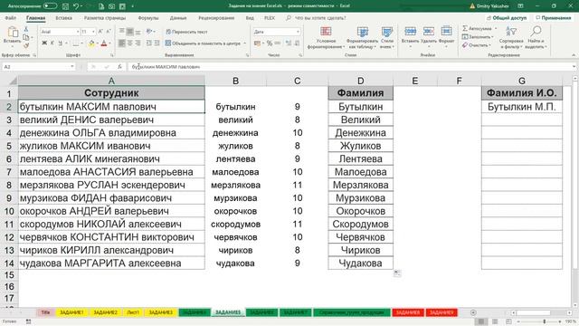Open the font size dropdown
579x326 pixels.
[93, 32]
